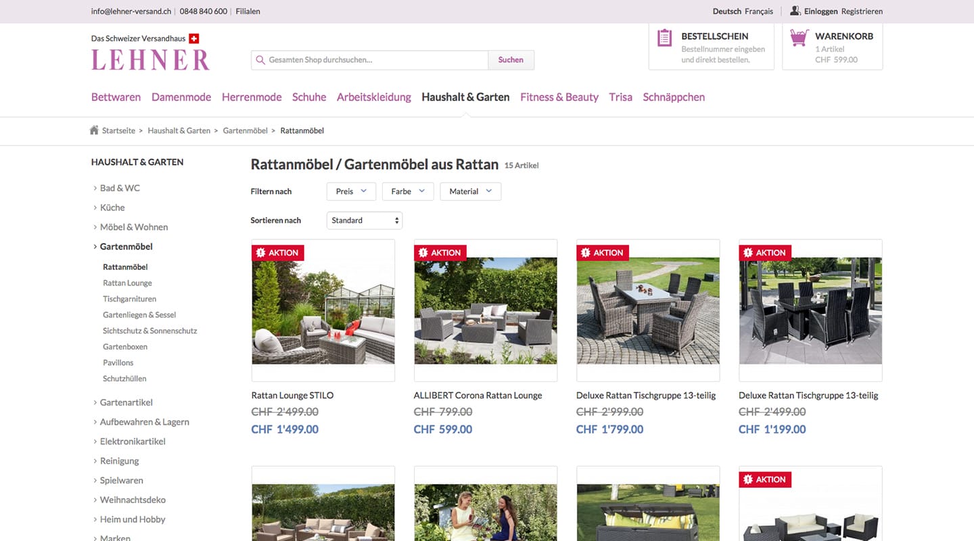Image resolution: width=974 pixels, height=541 pixels.
Task: Expand the Marken sidebar section
Action: click(x=115, y=538)
